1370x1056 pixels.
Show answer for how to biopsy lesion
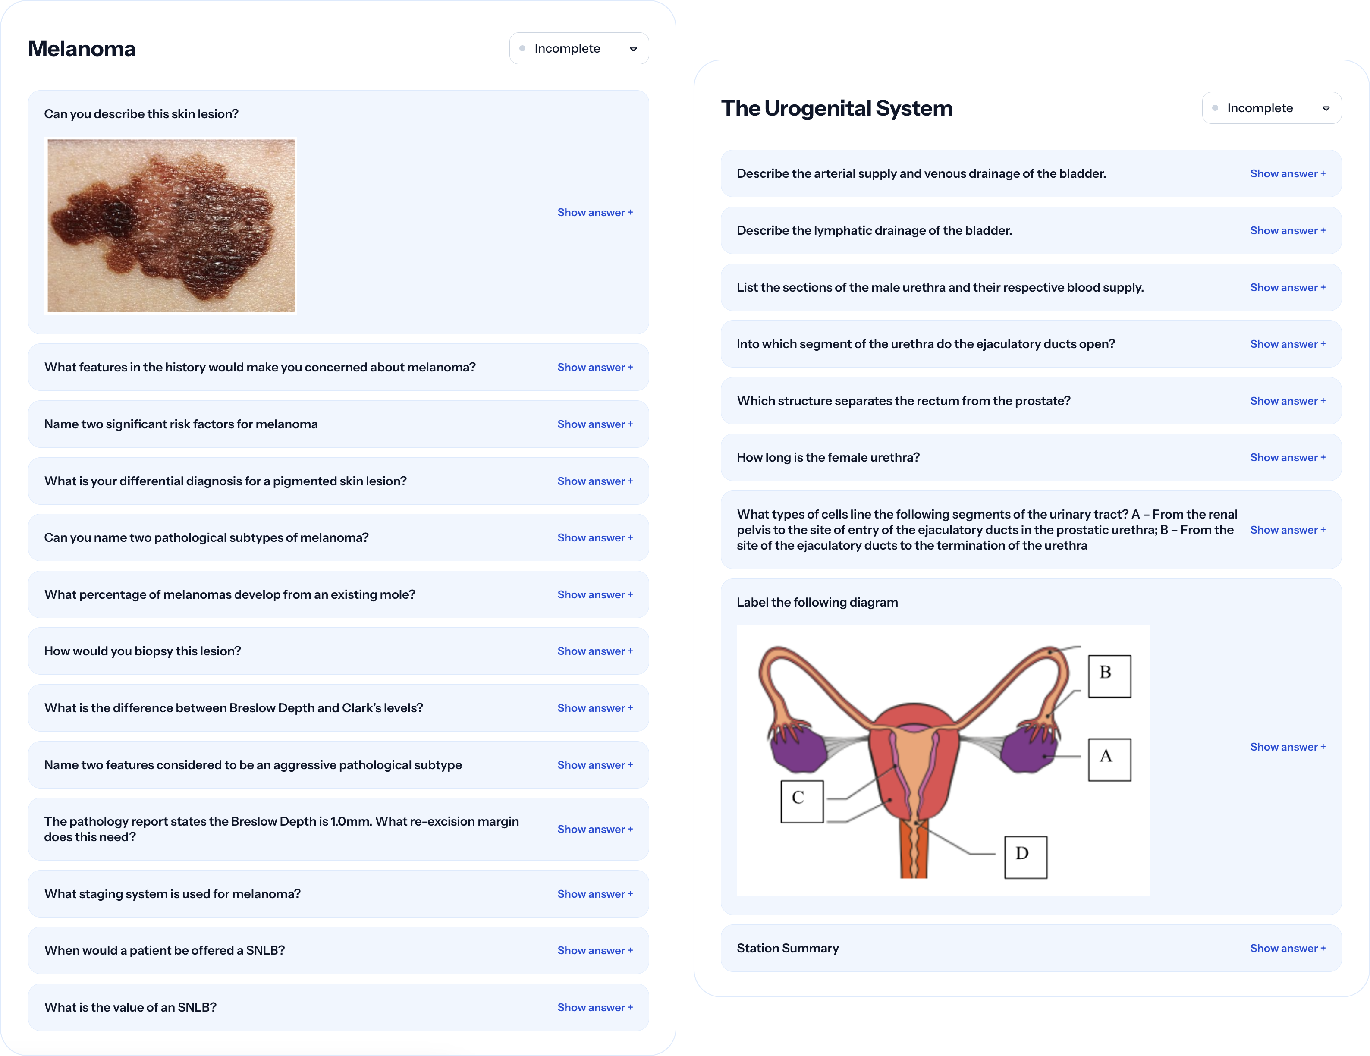click(595, 651)
